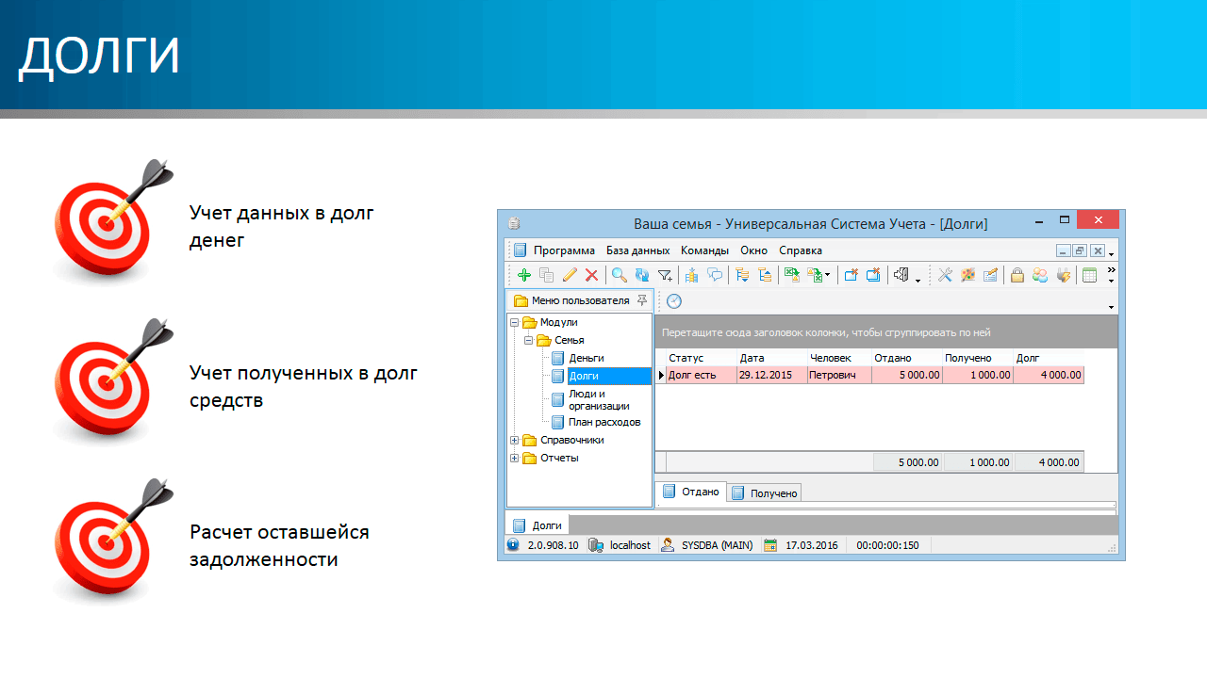This screenshot has width=1207, height=678.
Task: Collapse the Семья tree node
Action: [529, 340]
